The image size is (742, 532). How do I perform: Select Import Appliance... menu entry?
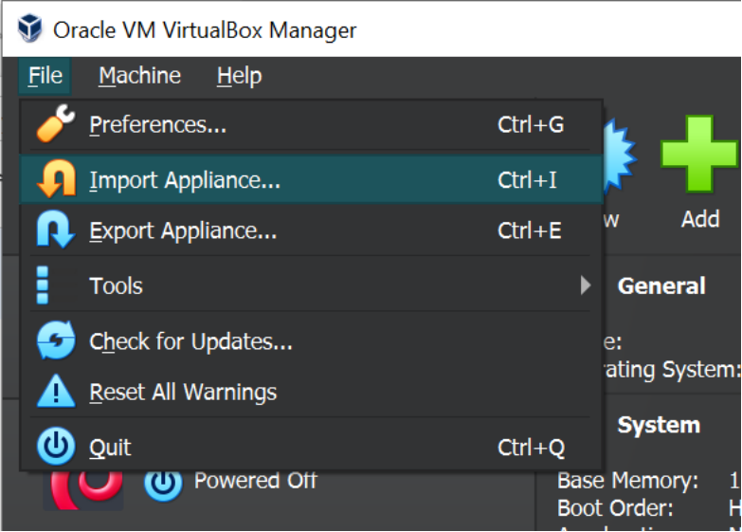pyautogui.click(x=311, y=179)
